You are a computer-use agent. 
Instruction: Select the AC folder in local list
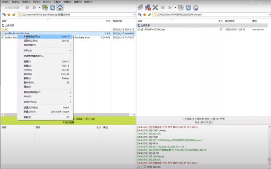tap(6, 29)
